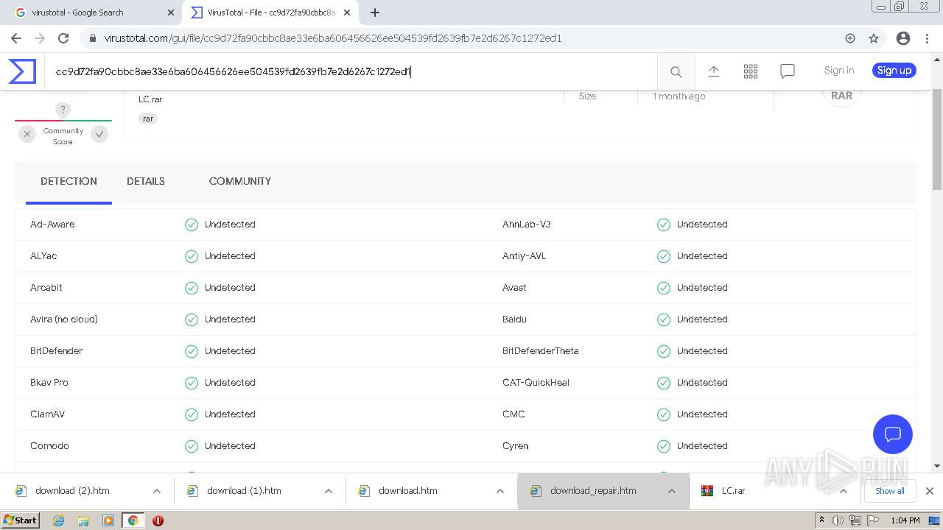Switch to the DETAILS tab
Screen dimensions: 943x530
coord(146,181)
